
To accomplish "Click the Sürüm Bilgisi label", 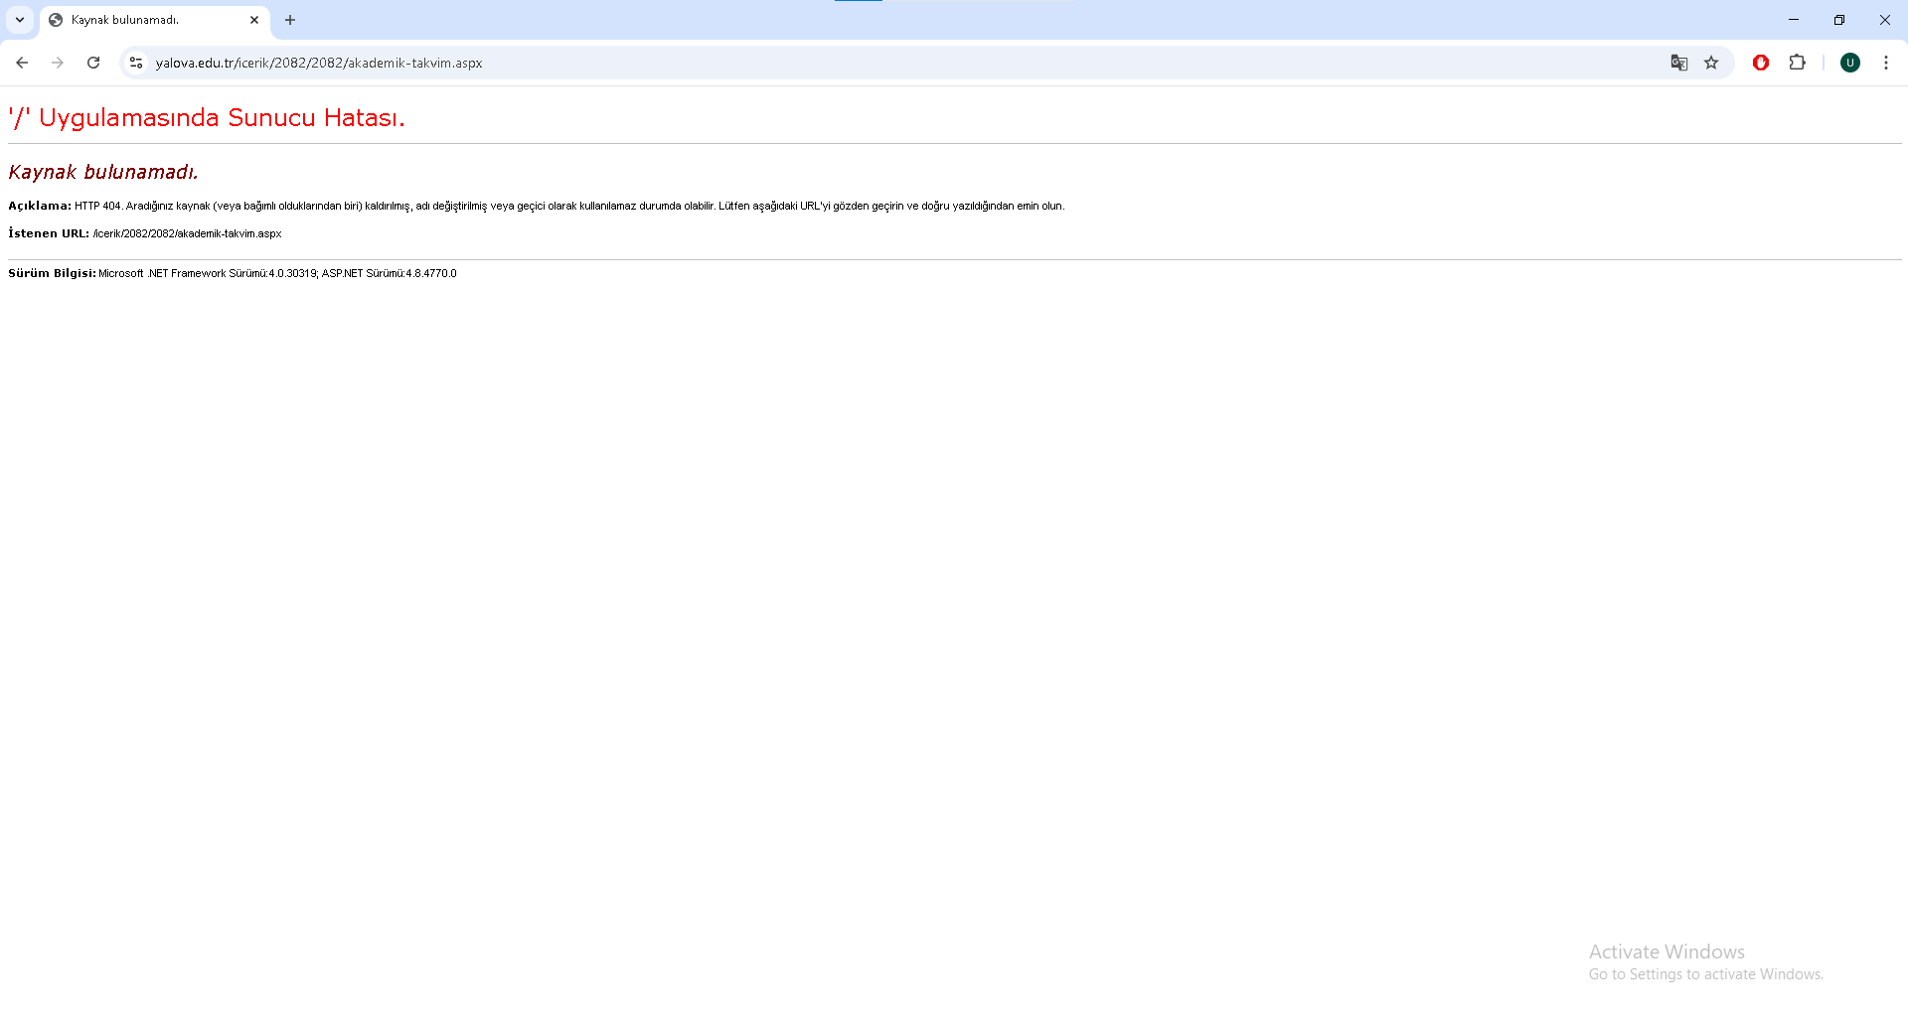I will coord(52,273).
